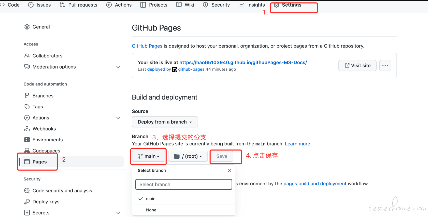This screenshot has width=428, height=217.
Task: Open Environments settings
Action: pyautogui.click(x=47, y=140)
